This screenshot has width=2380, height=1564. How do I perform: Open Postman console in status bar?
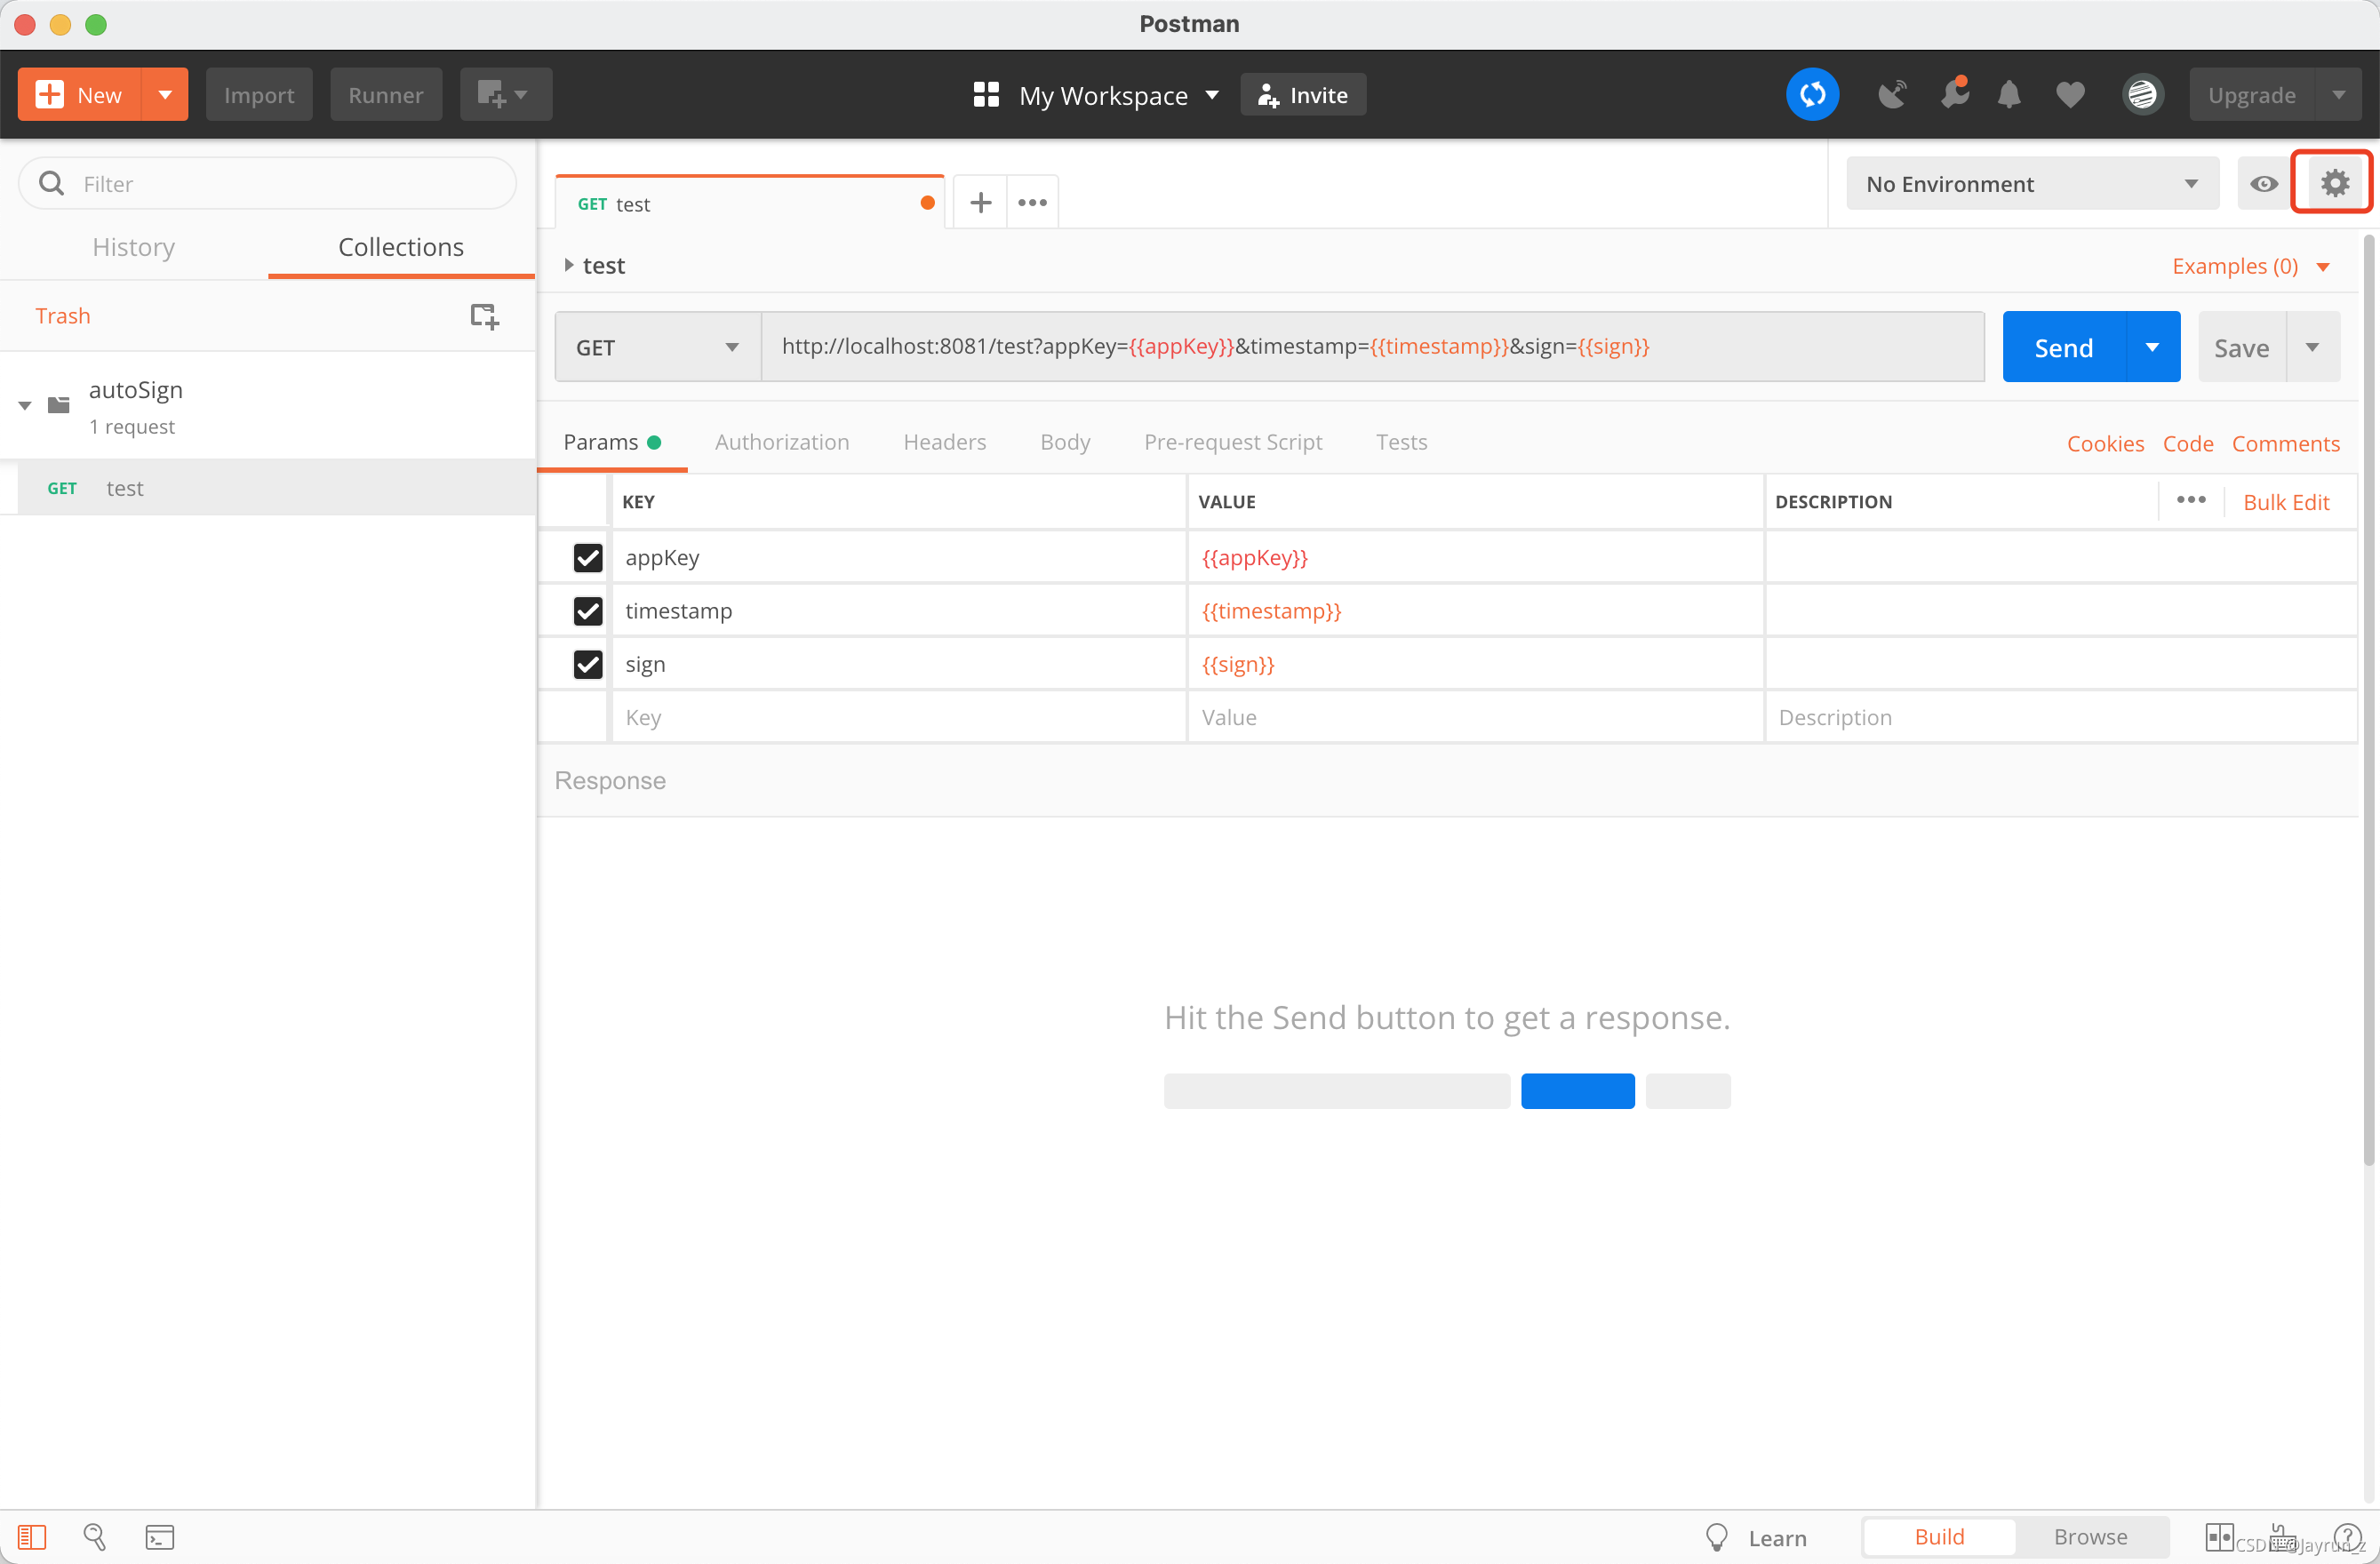coord(160,1537)
